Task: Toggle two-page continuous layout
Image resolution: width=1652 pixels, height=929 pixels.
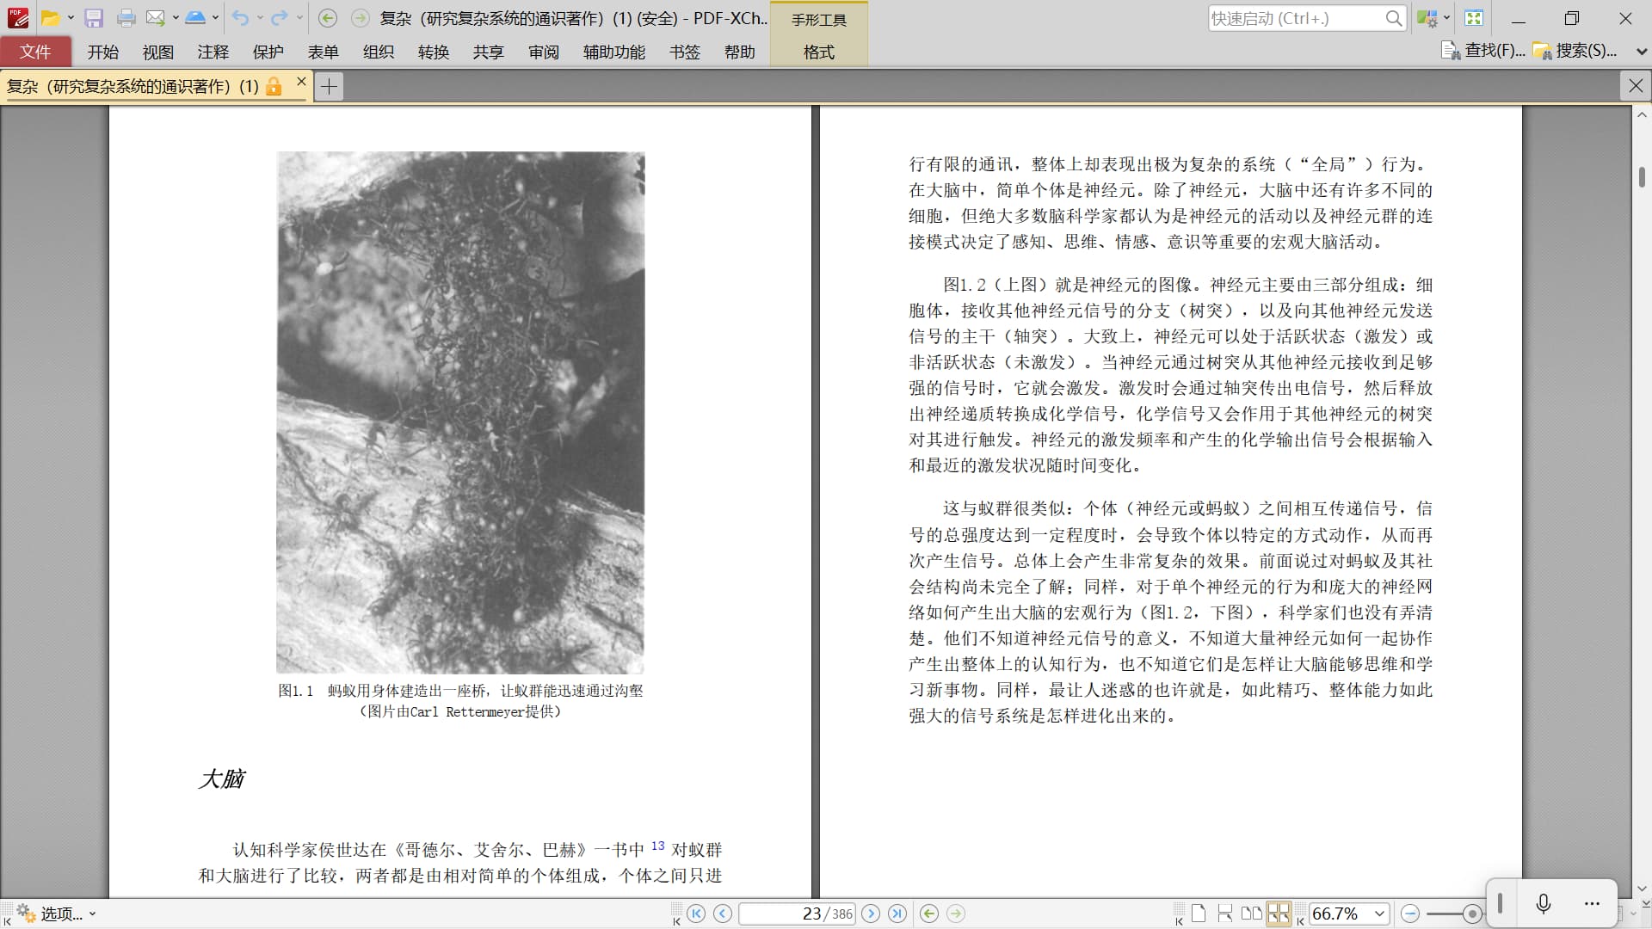Action: pos(1279,914)
